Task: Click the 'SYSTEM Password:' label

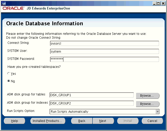Action: pos(21,59)
